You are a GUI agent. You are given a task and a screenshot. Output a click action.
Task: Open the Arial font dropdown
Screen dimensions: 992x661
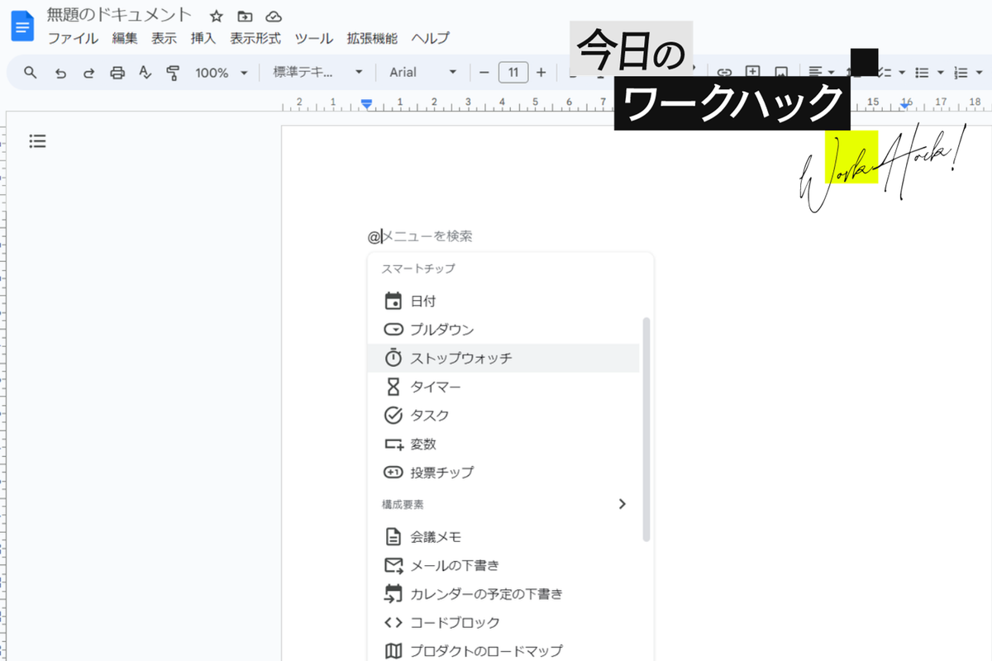click(423, 73)
